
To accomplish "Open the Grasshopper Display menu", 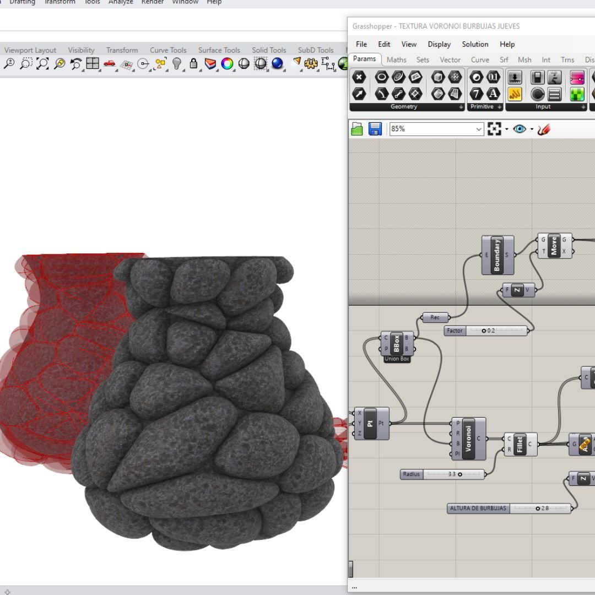I will pos(439,45).
